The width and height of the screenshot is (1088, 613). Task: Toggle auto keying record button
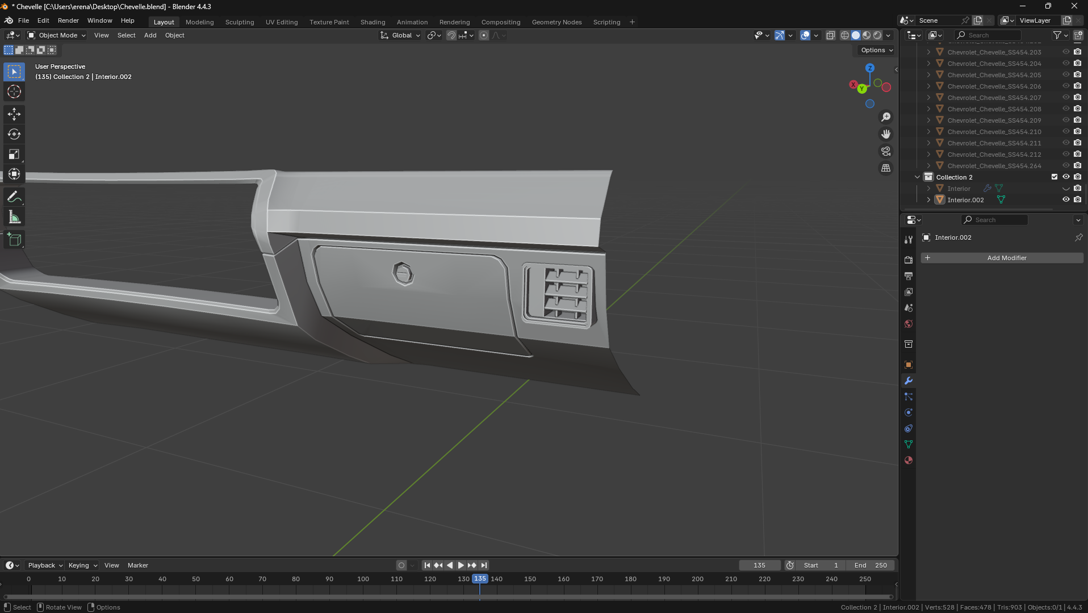coord(401,565)
